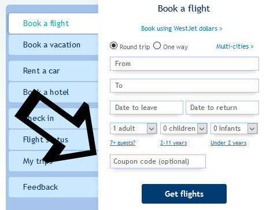Expand the children count dropdown

click(x=202, y=128)
